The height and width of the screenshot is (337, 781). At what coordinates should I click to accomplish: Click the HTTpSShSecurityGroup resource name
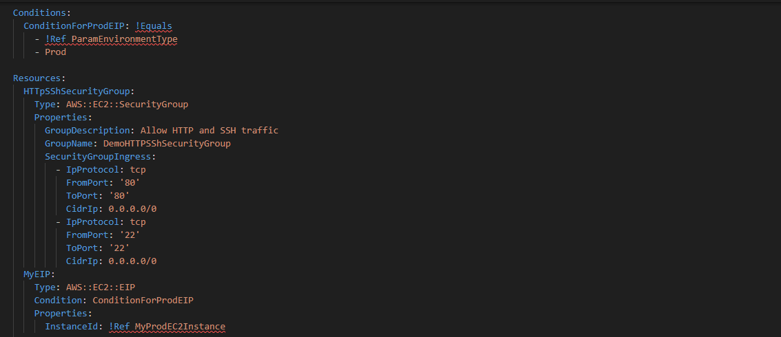pyautogui.click(x=77, y=91)
